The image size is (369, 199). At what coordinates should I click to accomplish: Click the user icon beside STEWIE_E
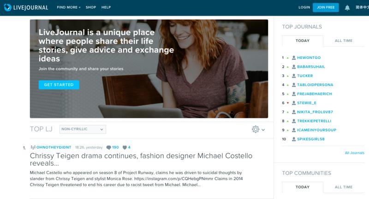pyautogui.click(x=294, y=103)
